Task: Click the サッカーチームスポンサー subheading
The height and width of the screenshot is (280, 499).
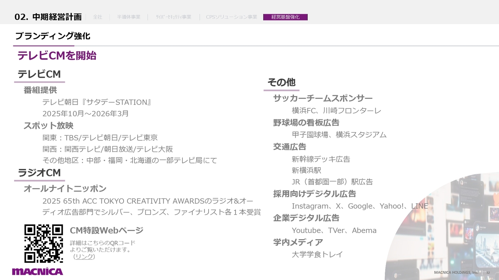Action: tap(323, 98)
